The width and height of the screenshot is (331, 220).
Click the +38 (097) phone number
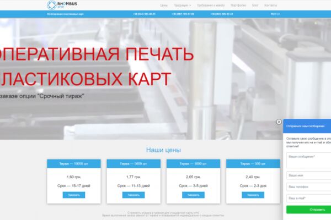183,14
